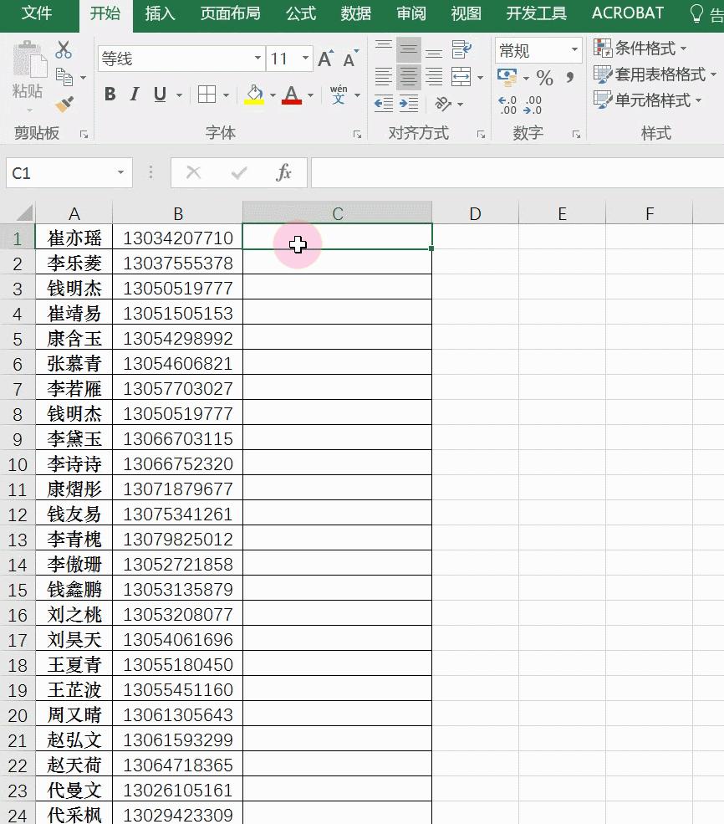Toggle center horizontal alignment

409,77
